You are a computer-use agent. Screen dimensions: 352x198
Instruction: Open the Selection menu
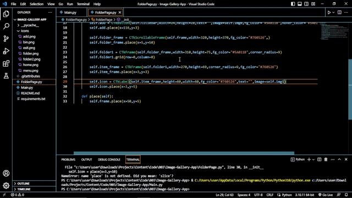[37, 4]
